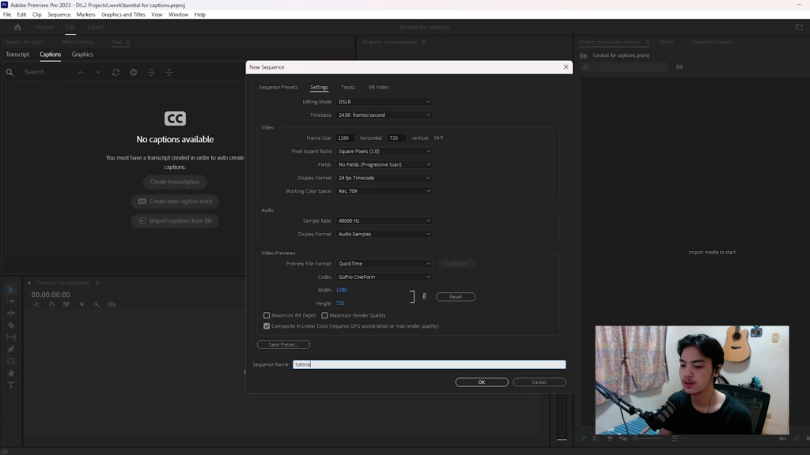The image size is (810, 455).
Task: Click the refresh icon in Captions toolbar
Action: (x=115, y=72)
